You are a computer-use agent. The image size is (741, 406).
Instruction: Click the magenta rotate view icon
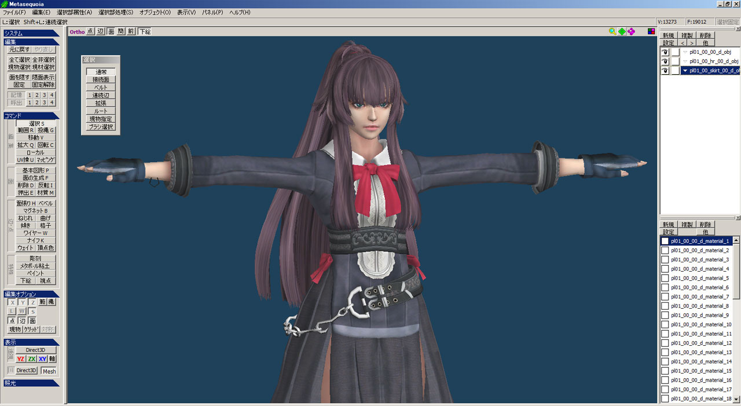pos(631,31)
